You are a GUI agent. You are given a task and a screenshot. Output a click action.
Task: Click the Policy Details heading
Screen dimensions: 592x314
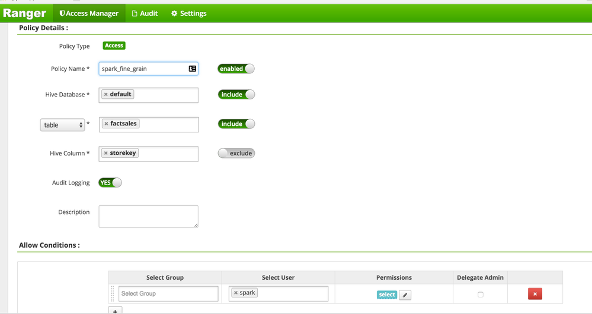[x=43, y=28]
